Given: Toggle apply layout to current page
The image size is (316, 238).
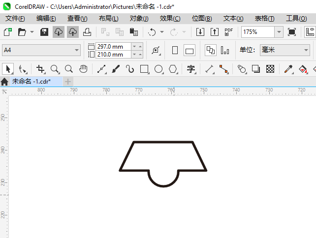Looking at the screenshot, I should 225,50.
